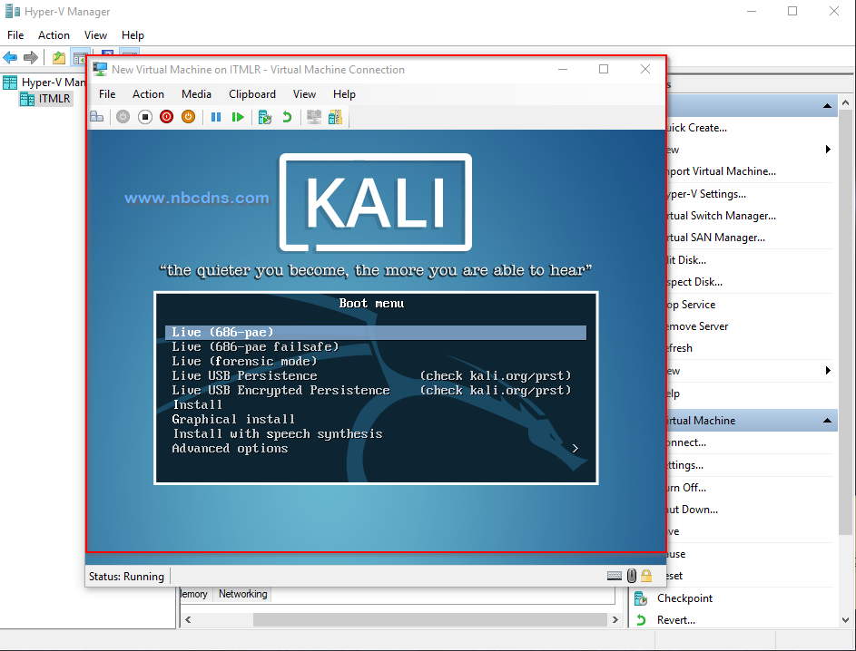The width and height of the screenshot is (856, 651).
Task: Click the greyed Start power icon in VM toolbar
Action: [x=123, y=117]
